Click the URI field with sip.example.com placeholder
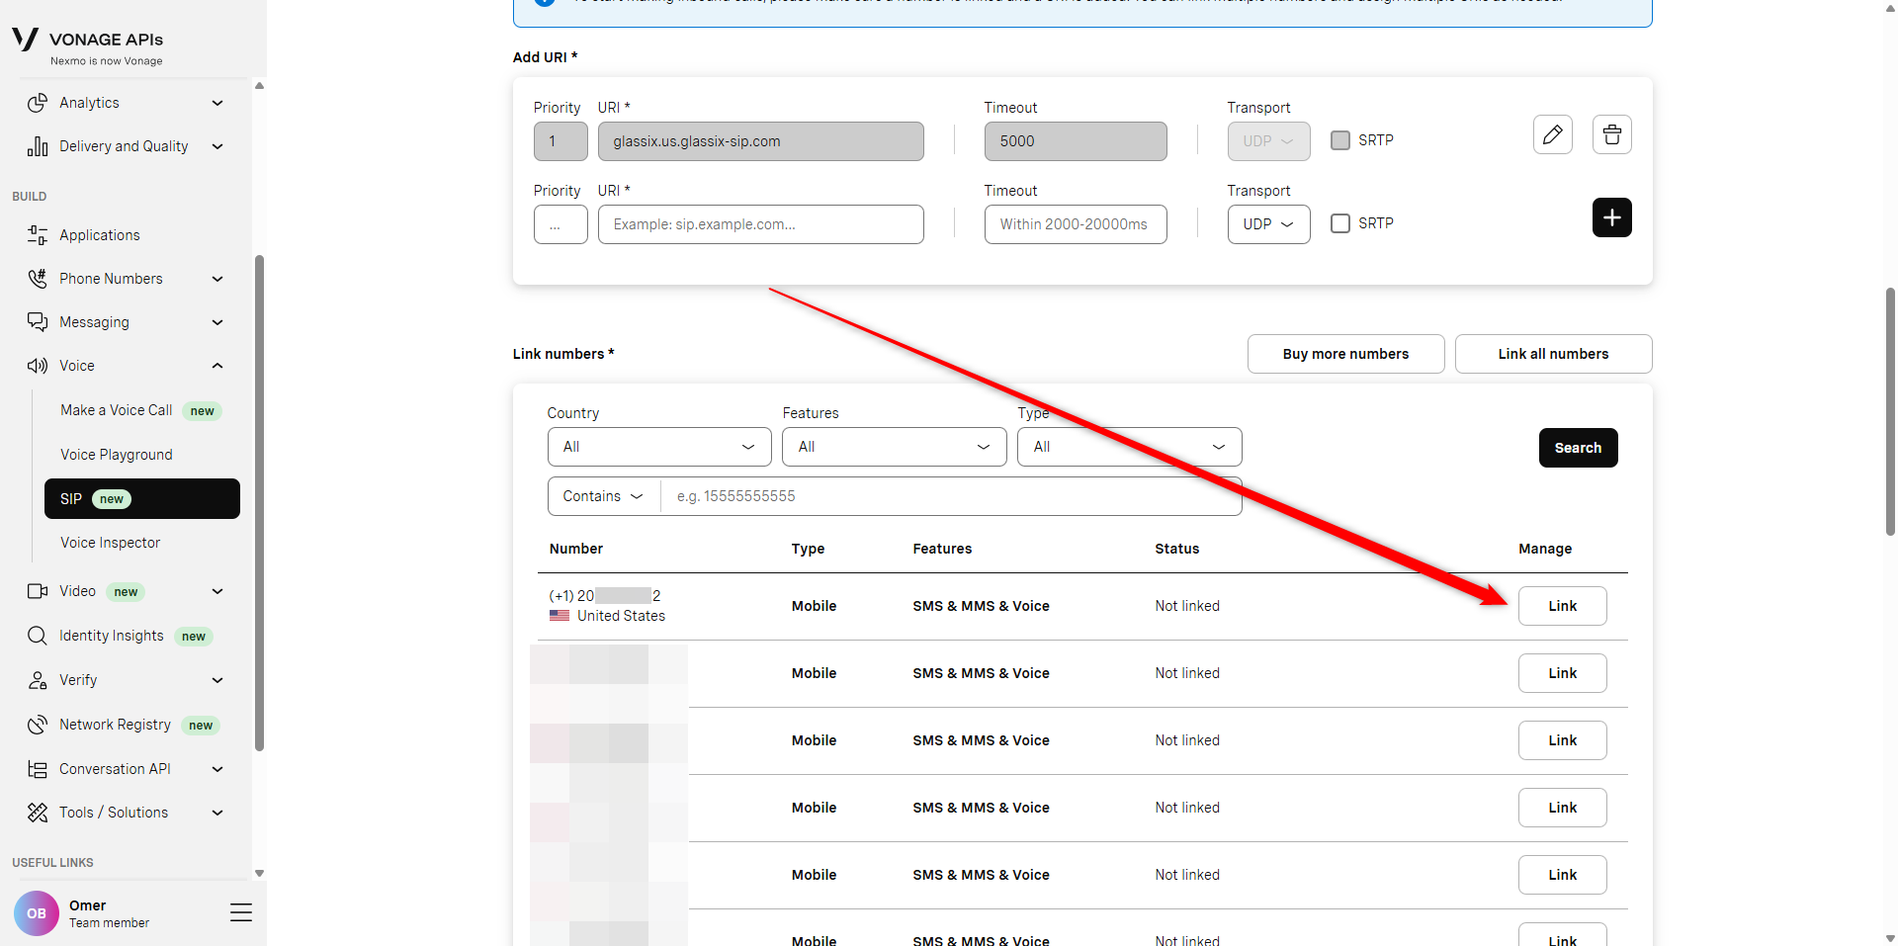The image size is (1898, 946). (761, 224)
